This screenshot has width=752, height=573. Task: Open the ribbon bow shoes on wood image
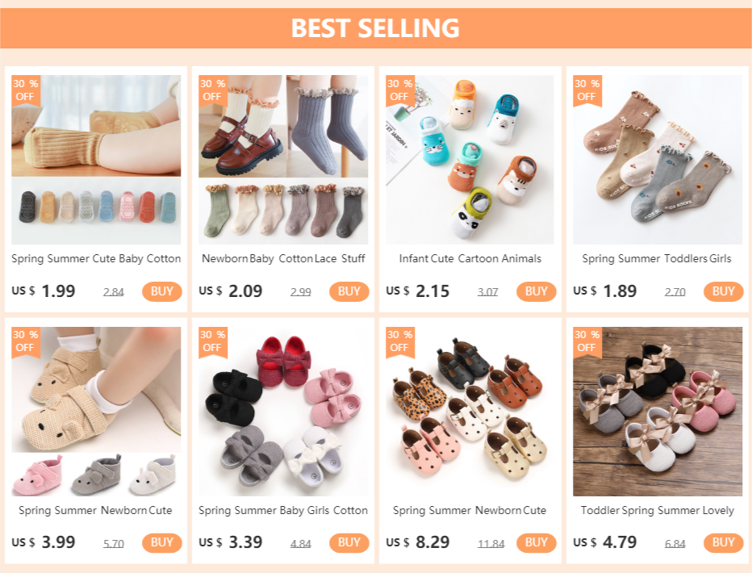coord(658,412)
